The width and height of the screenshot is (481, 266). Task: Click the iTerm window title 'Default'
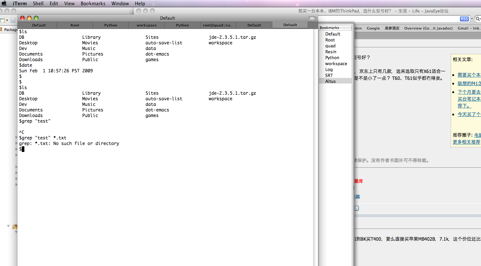168,18
